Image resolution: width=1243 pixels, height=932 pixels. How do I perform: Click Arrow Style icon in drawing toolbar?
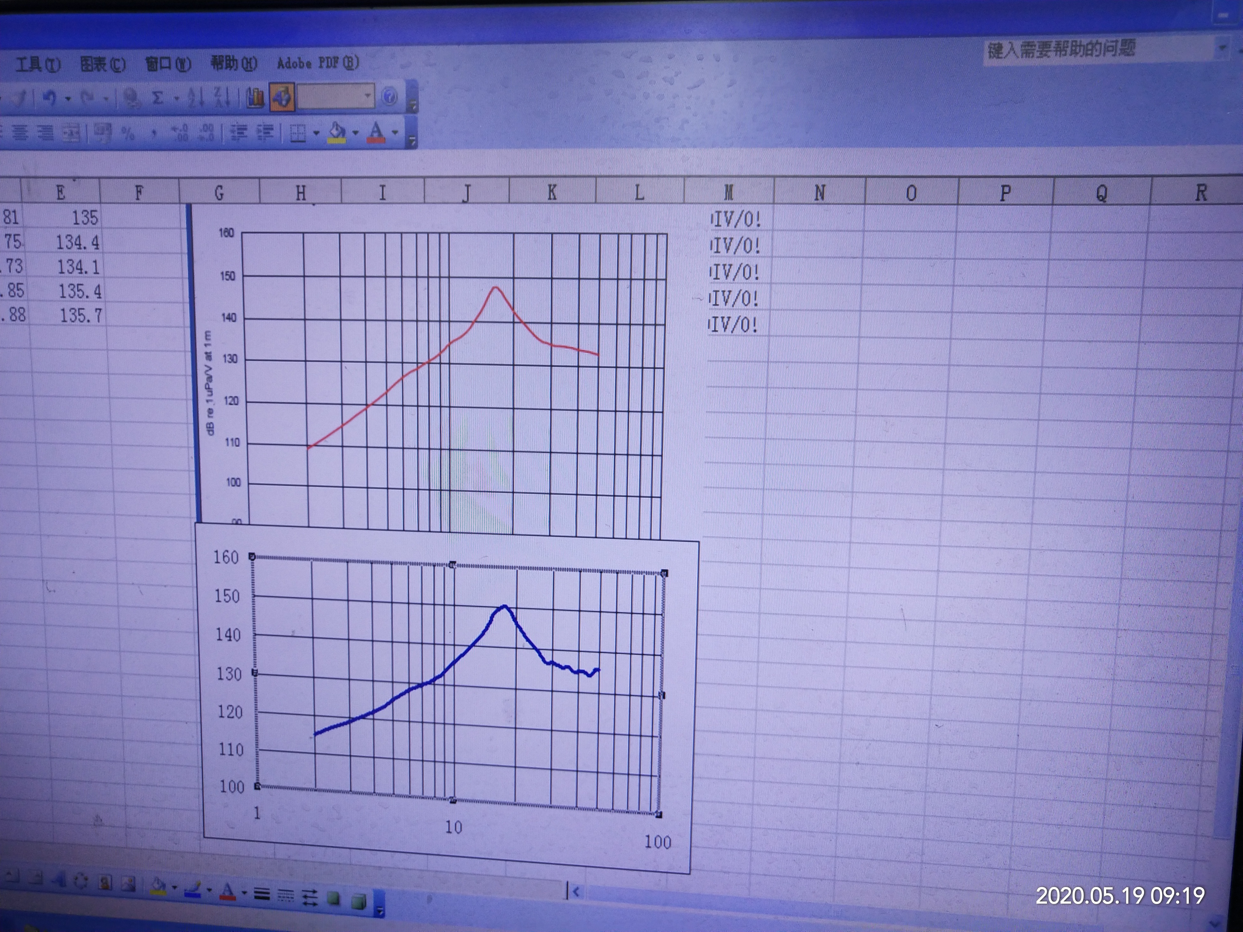pyautogui.click(x=310, y=897)
